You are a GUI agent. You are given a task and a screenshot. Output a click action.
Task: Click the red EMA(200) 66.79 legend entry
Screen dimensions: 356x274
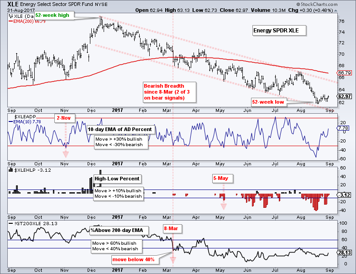tap(27, 21)
